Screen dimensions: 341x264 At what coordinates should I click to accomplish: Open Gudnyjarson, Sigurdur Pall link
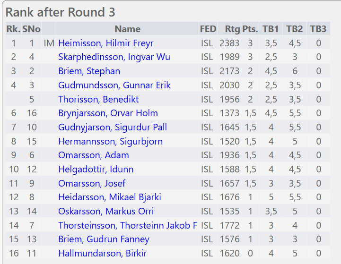click(113, 128)
